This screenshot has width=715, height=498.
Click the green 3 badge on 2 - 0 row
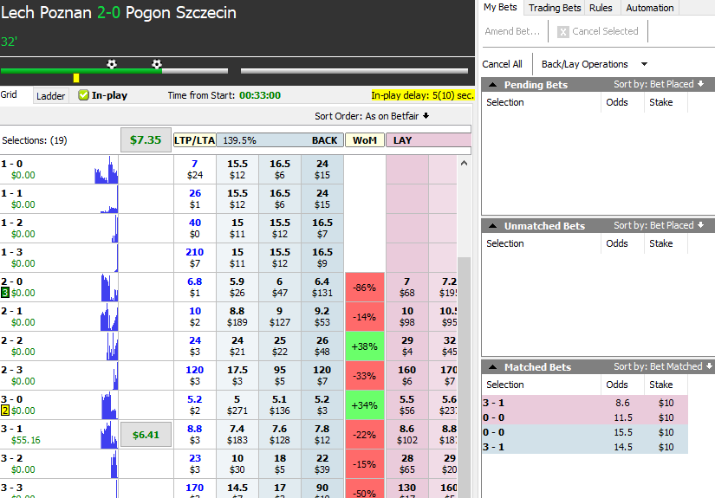5,293
